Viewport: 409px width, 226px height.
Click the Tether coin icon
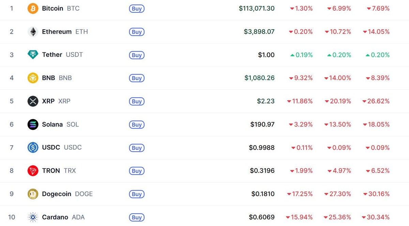[x=33, y=55]
